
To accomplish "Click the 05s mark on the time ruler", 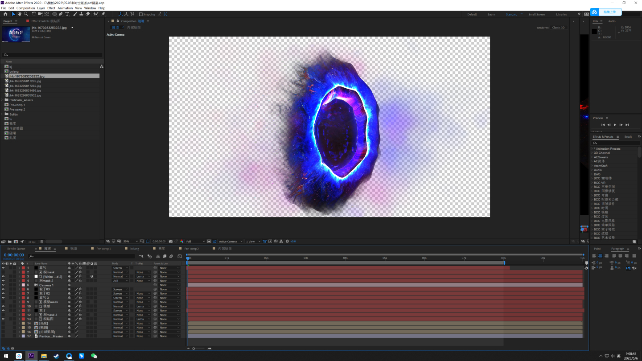I will (385, 258).
